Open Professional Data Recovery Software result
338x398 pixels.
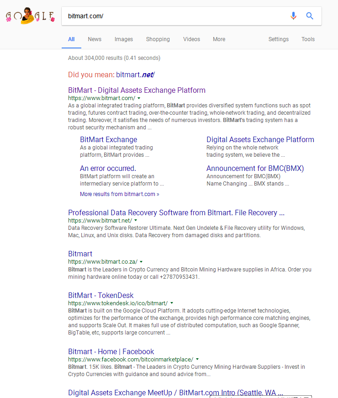click(x=176, y=212)
